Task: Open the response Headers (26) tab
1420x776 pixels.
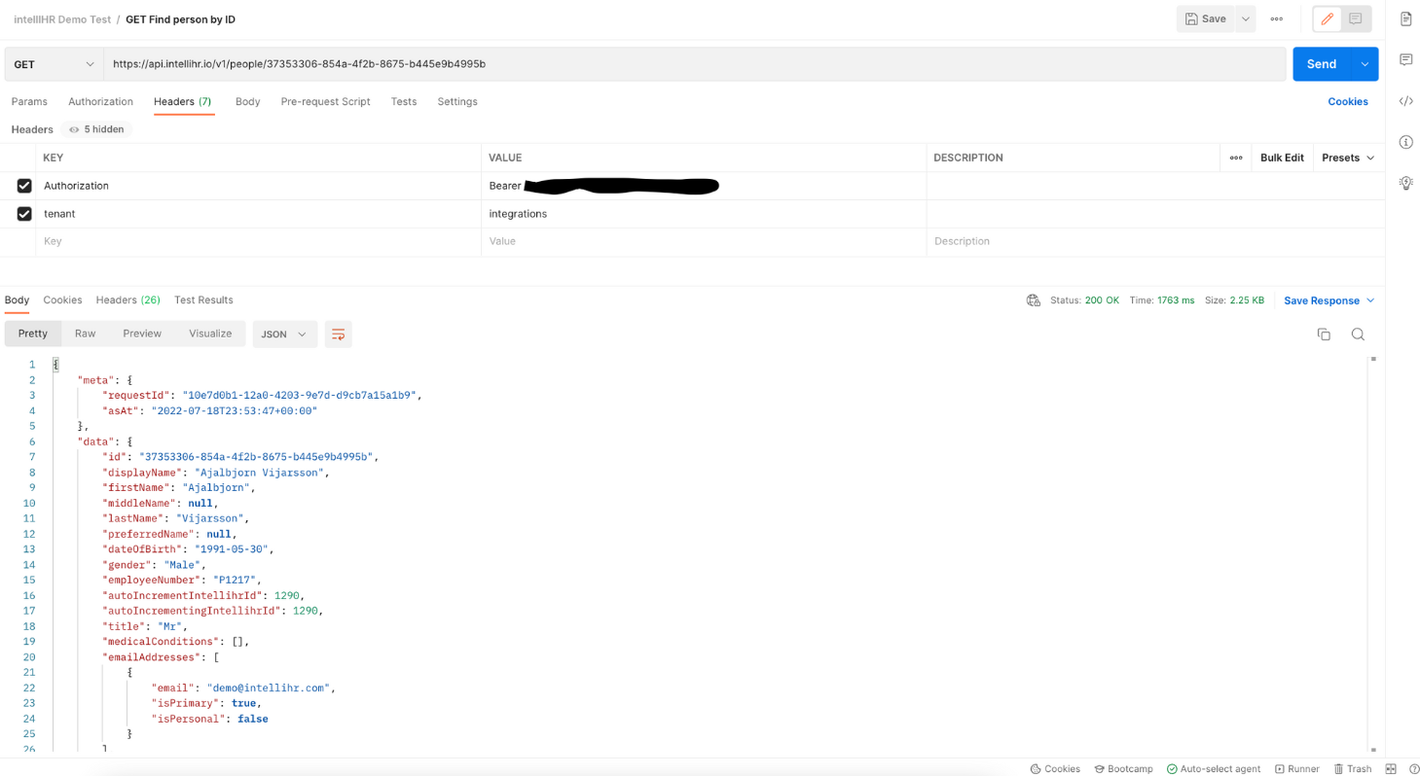Action: [x=127, y=300]
